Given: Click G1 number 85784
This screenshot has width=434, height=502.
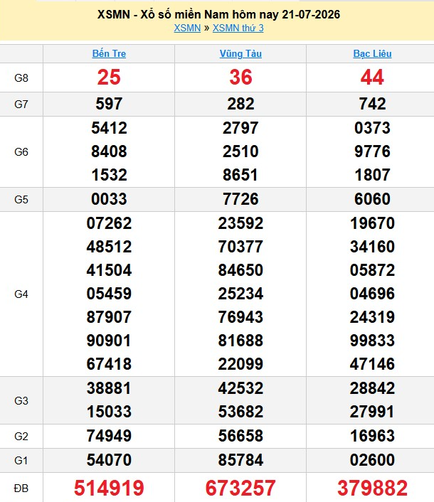Looking at the screenshot, I should pos(240,460).
